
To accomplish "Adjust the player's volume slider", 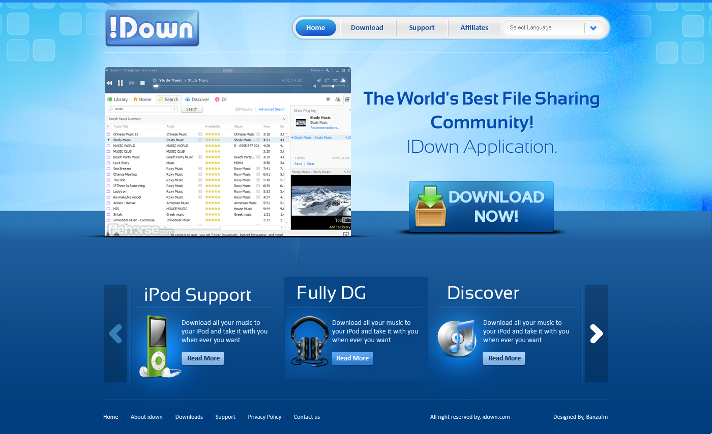I will coord(333,86).
